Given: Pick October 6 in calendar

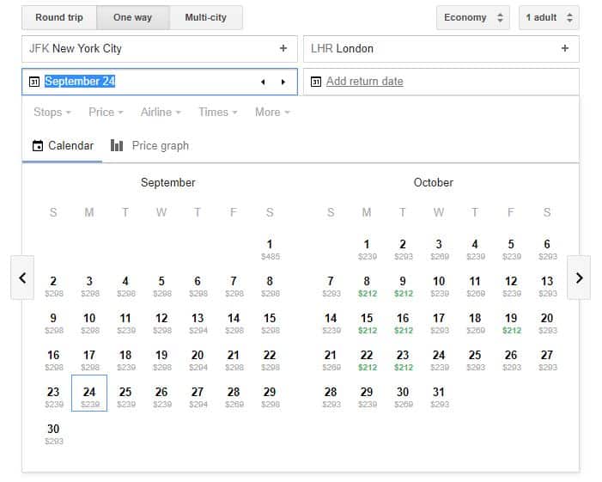Looking at the screenshot, I should (548, 249).
